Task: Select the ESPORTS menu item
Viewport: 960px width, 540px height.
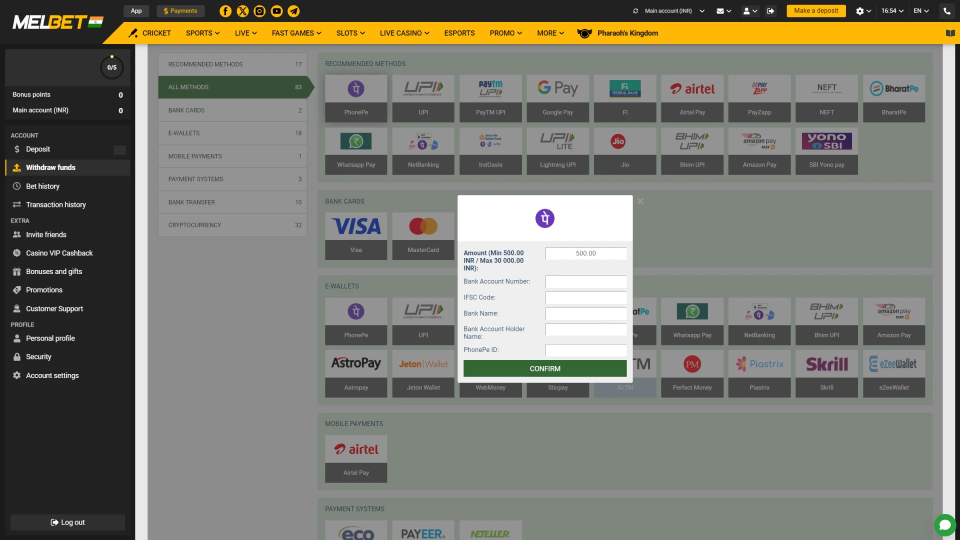Action: (x=459, y=33)
